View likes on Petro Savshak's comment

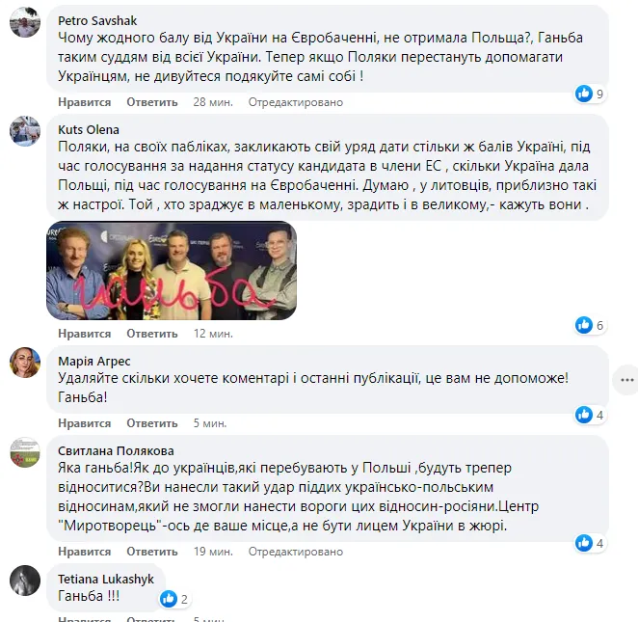(x=590, y=95)
